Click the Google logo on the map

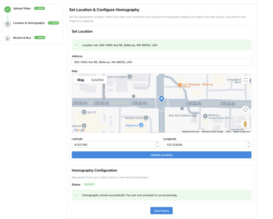[80, 130]
